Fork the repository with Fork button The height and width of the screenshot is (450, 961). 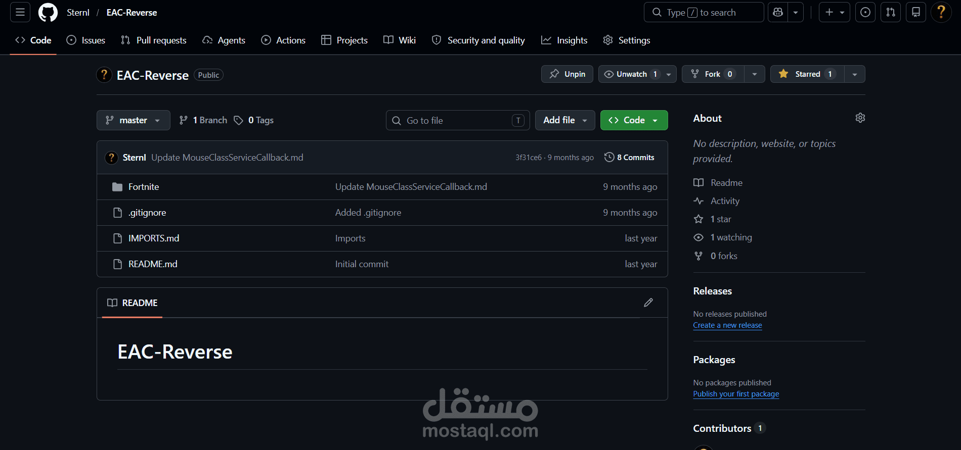point(713,74)
